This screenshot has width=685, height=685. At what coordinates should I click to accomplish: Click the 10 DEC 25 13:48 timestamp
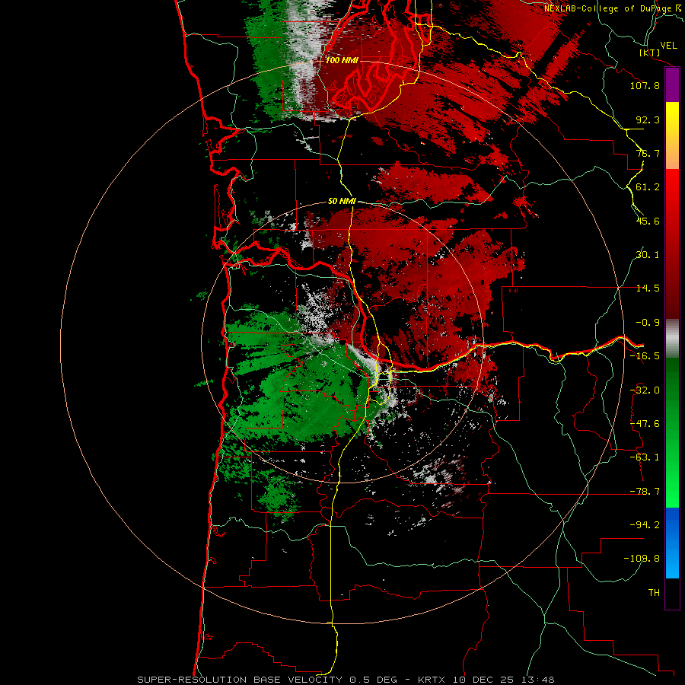tap(503, 680)
